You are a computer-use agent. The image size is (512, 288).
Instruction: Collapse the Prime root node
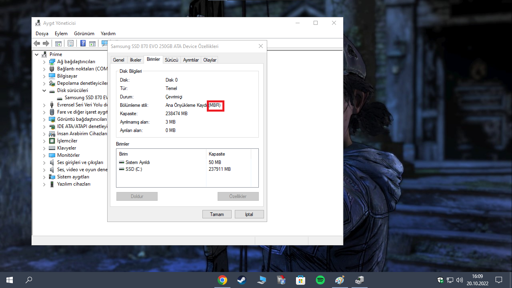tap(37, 54)
